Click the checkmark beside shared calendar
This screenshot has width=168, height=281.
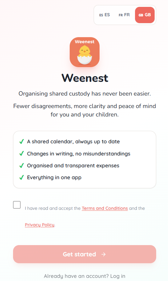pyautogui.click(x=21, y=141)
